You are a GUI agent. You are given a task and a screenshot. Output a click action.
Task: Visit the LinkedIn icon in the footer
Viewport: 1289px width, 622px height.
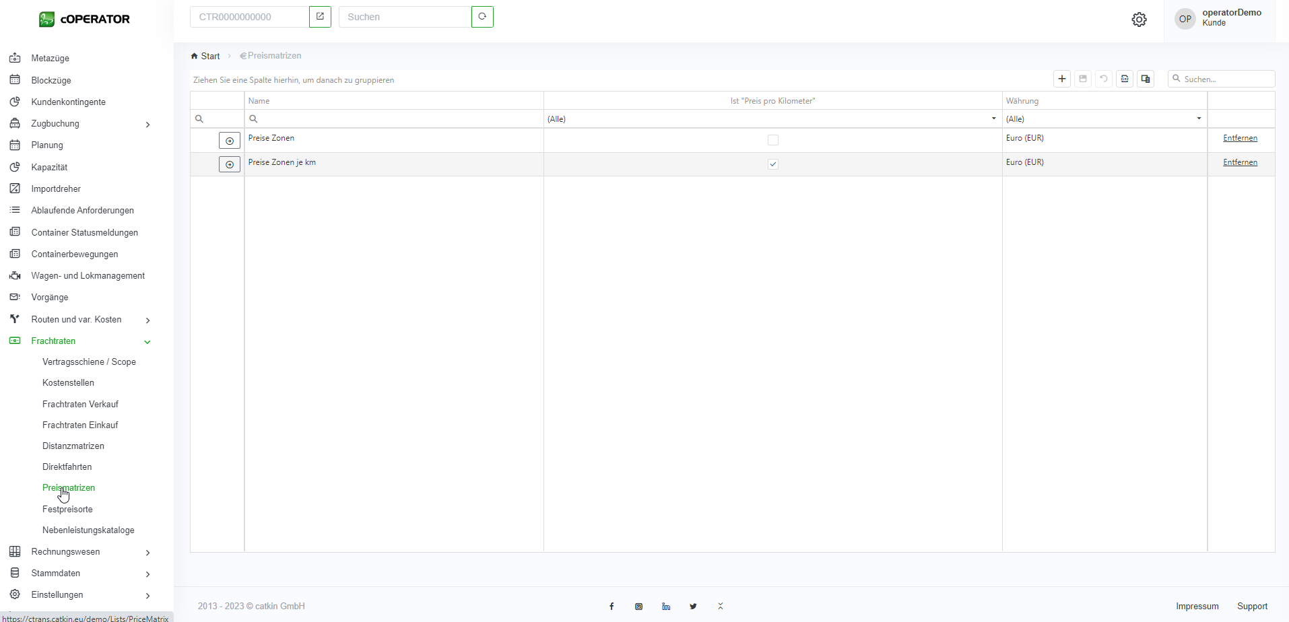coord(666,607)
